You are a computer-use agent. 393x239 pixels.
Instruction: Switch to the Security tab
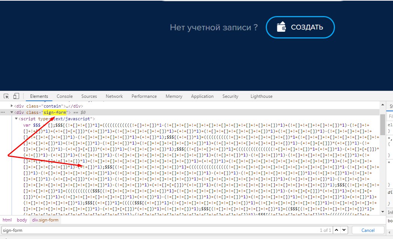coord(230,96)
